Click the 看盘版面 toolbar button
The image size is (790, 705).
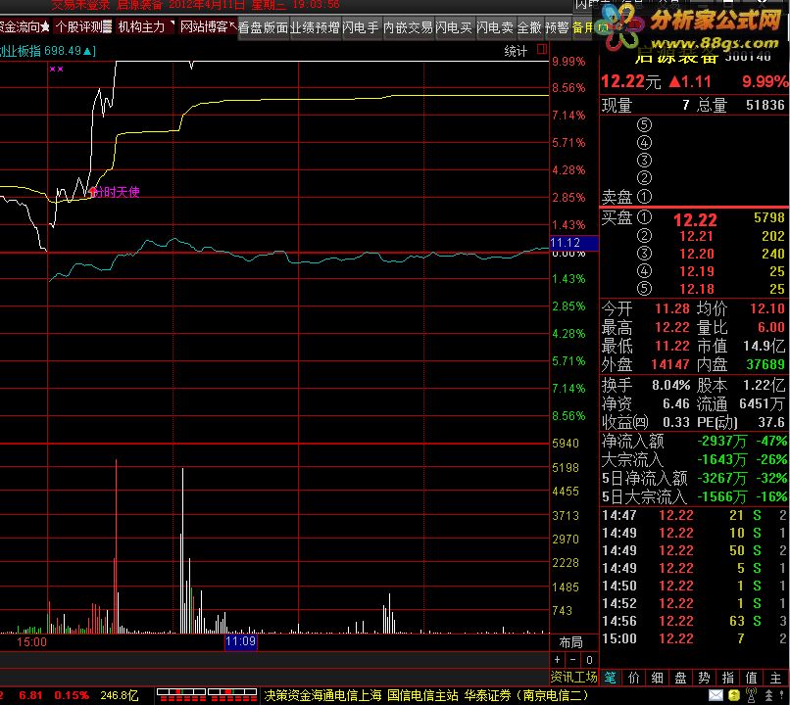point(263,27)
